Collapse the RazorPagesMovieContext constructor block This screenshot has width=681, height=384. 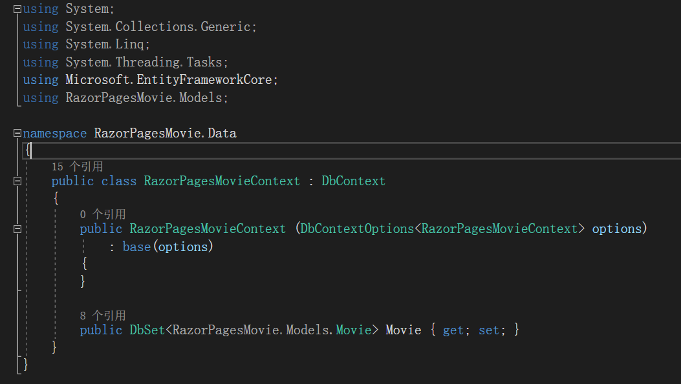(x=17, y=229)
